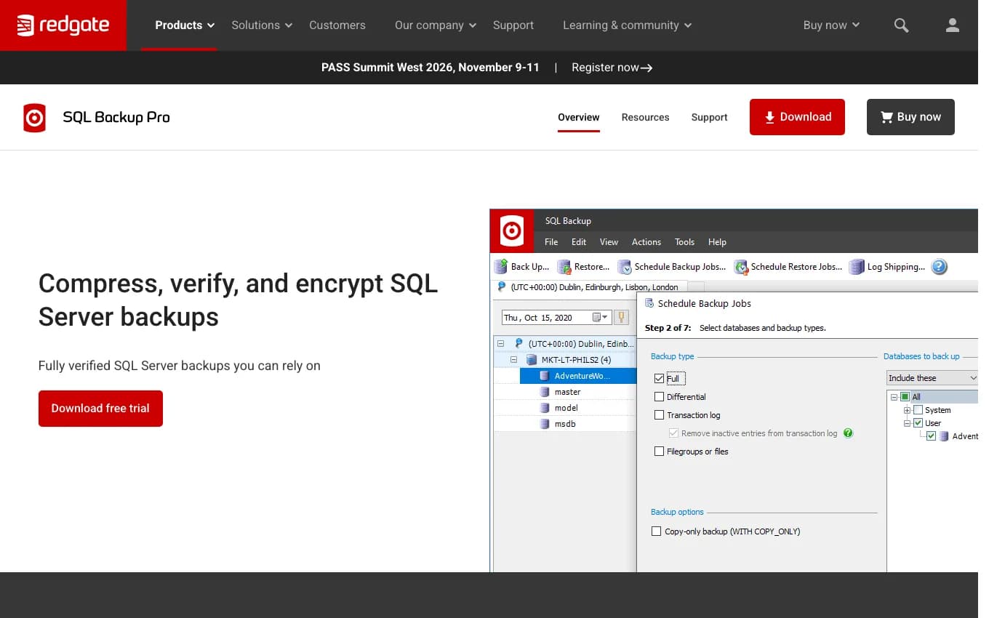Click the msdb database icon
This screenshot has height=618, width=989.
coord(544,424)
